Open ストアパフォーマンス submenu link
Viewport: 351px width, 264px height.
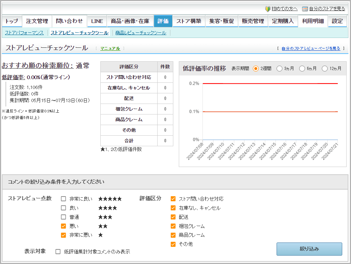24,33
